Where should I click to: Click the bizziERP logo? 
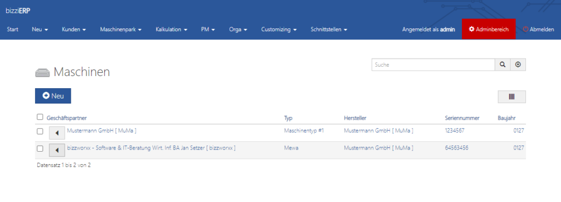click(x=18, y=11)
